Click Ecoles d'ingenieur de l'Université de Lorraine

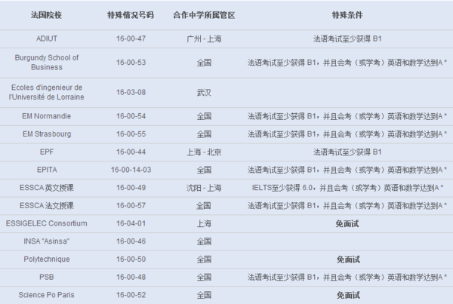(x=47, y=92)
